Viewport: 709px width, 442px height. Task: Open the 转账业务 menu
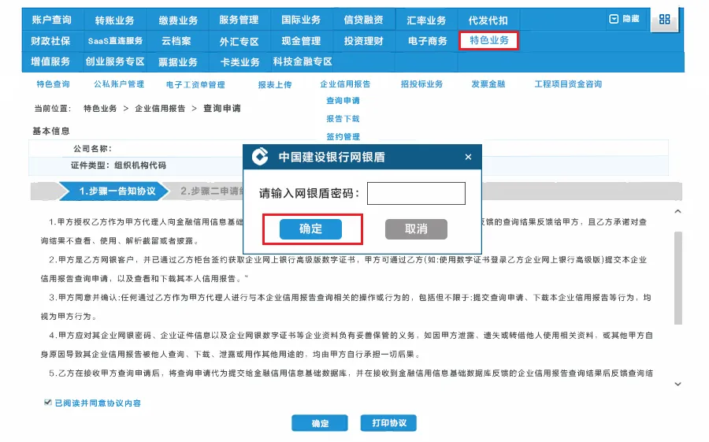115,20
